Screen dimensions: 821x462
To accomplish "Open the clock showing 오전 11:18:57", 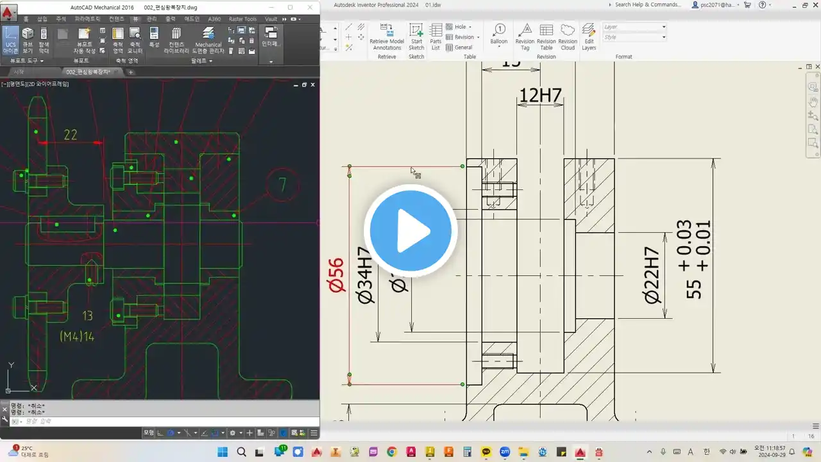I will 768,452.
